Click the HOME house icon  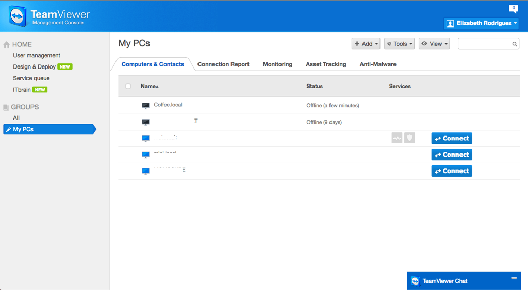pyautogui.click(x=6, y=44)
